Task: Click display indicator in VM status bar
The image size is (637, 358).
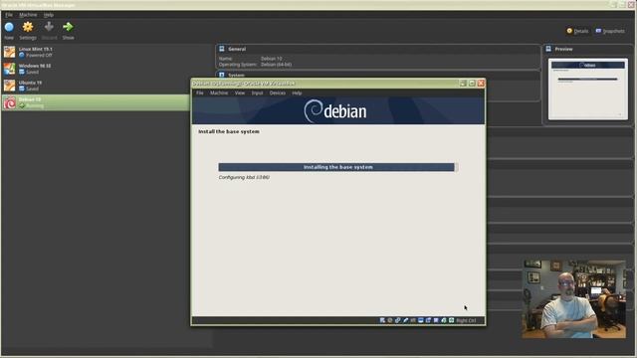Action: click(x=421, y=320)
